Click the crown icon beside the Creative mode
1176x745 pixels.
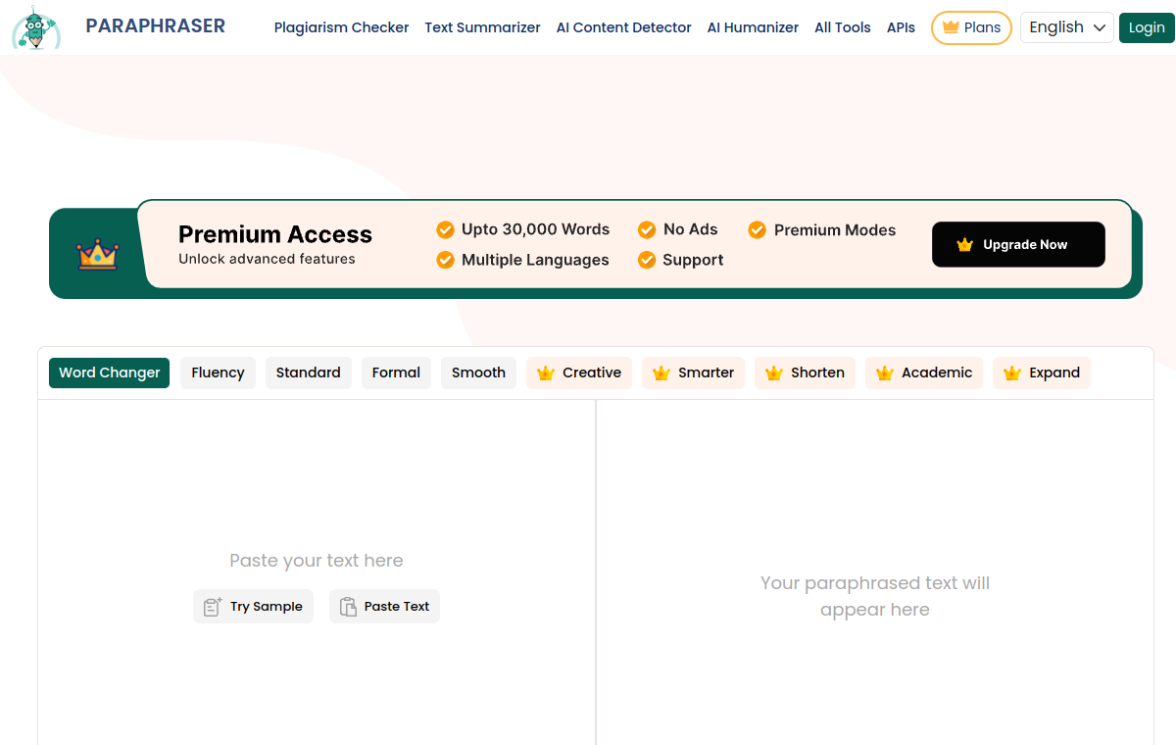click(x=546, y=372)
